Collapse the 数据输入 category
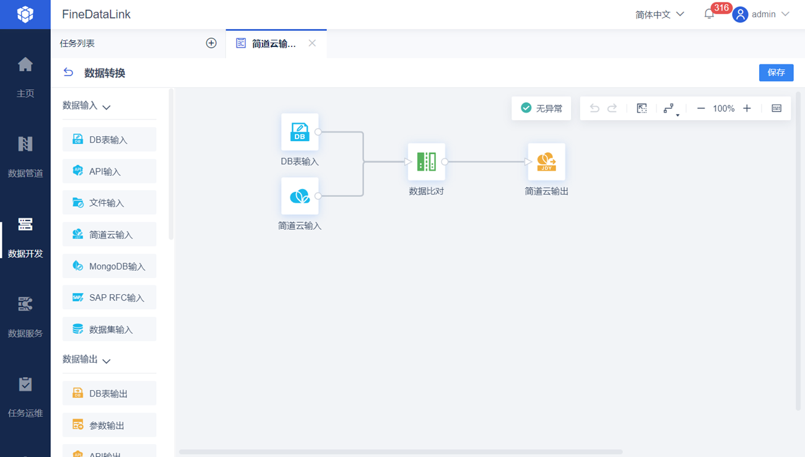Screen dimensions: 805x457 pyautogui.click(x=107, y=107)
